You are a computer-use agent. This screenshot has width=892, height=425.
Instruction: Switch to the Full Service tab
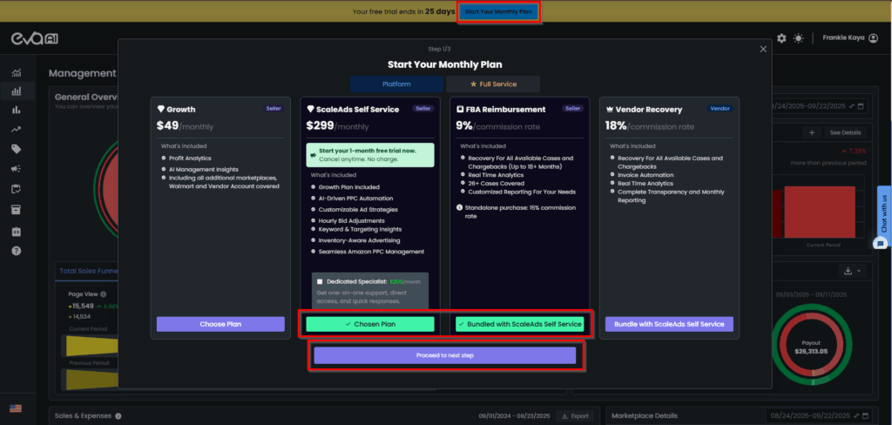click(x=493, y=84)
